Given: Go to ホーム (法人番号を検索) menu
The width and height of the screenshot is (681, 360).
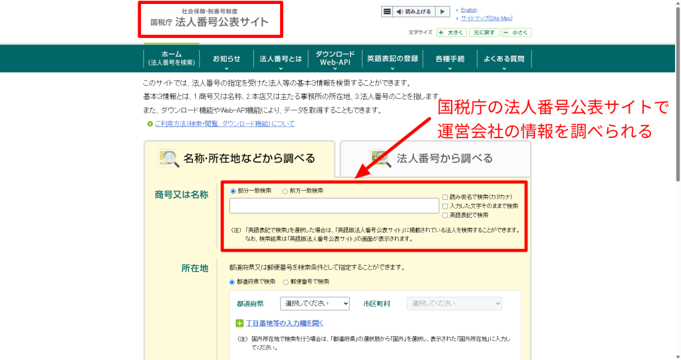Looking at the screenshot, I should point(172,58).
